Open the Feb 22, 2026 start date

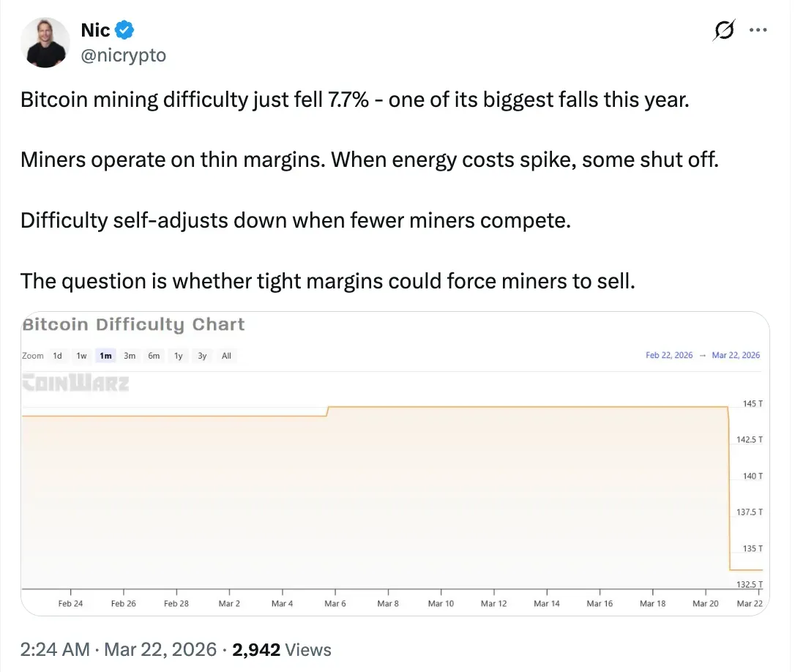(668, 355)
